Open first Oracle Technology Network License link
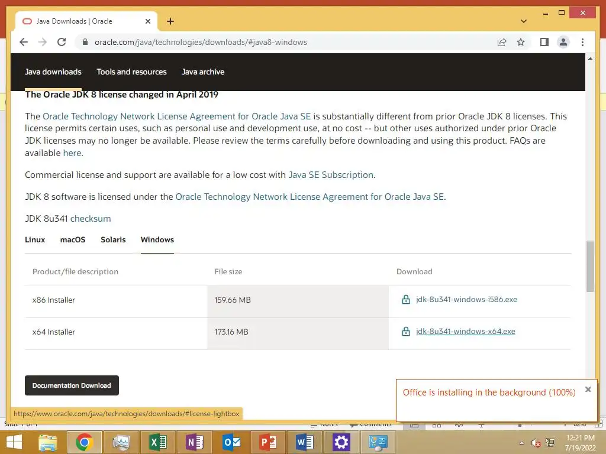 point(176,116)
